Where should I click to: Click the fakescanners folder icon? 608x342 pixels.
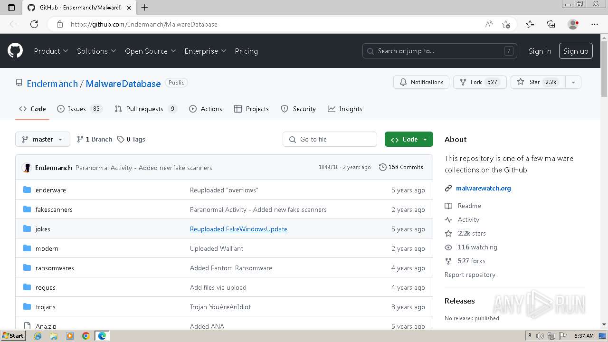click(27, 209)
